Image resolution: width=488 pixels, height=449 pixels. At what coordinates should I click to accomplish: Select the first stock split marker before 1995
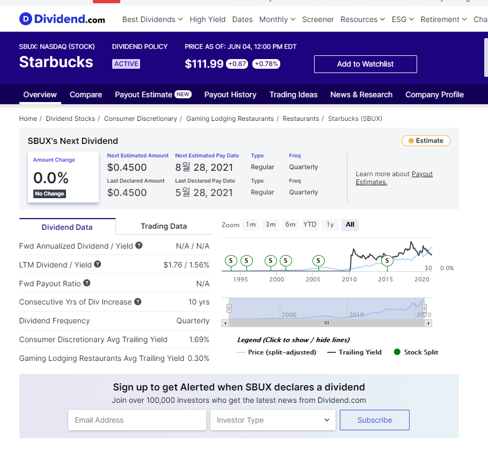coord(231,260)
